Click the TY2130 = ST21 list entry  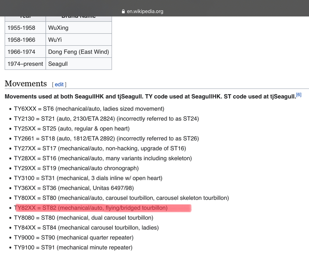(x=106, y=119)
